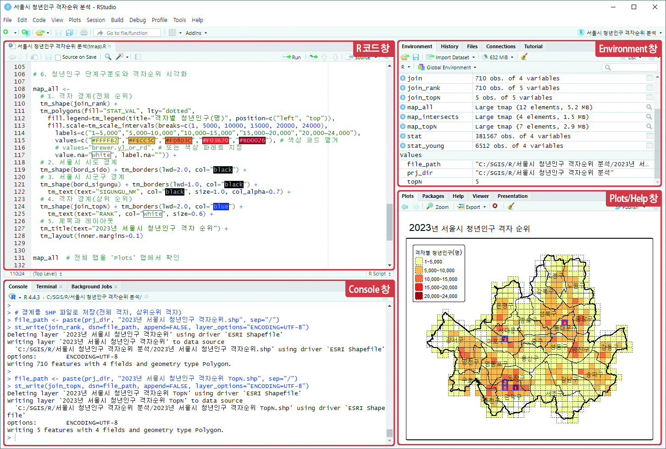Open the code tools magic wand
The height and width of the screenshot is (449, 666).
[x=120, y=57]
